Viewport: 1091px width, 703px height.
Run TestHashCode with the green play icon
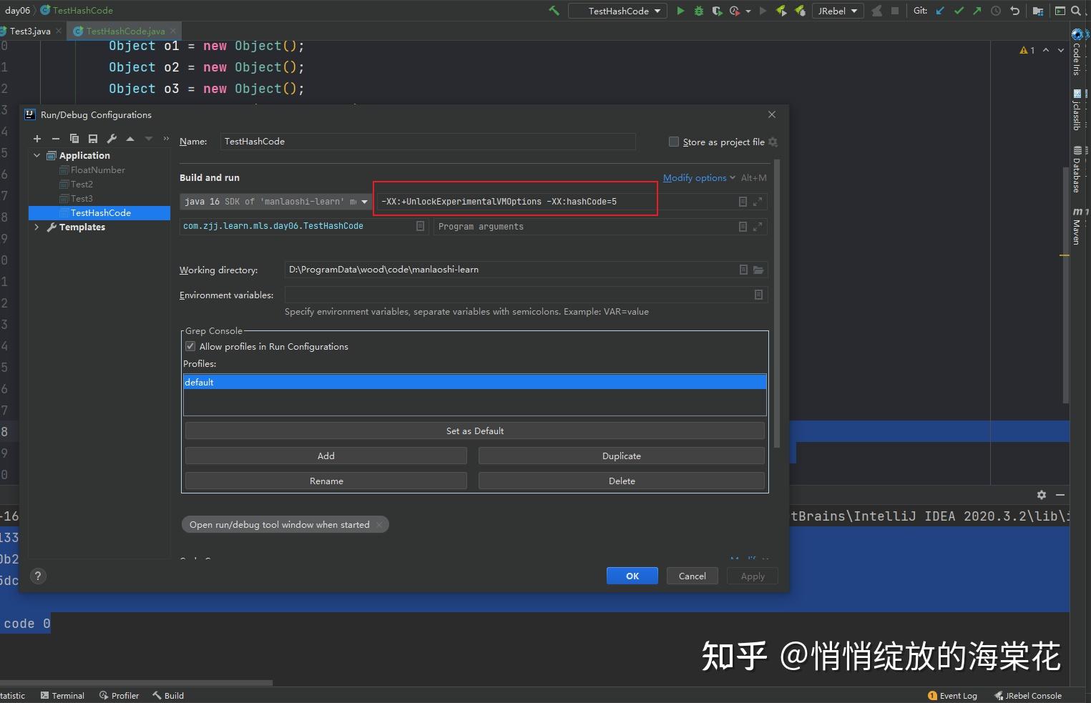click(680, 11)
